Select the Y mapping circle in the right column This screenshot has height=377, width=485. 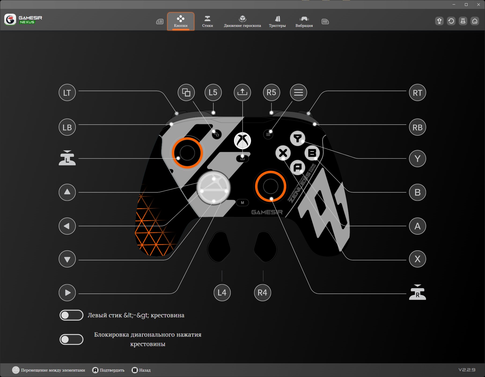[417, 159]
